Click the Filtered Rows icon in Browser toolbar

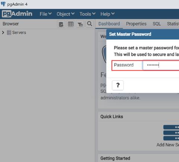tap(80, 24)
